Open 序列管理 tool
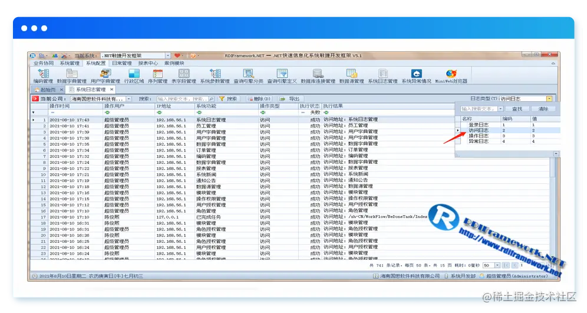This screenshot has width=587, height=313. coord(157,76)
